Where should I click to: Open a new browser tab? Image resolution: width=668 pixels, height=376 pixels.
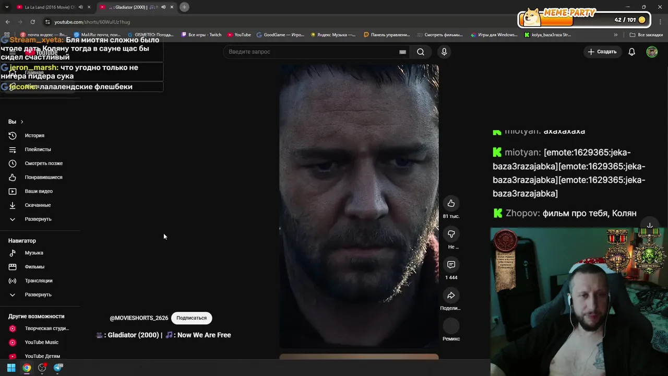point(184,7)
